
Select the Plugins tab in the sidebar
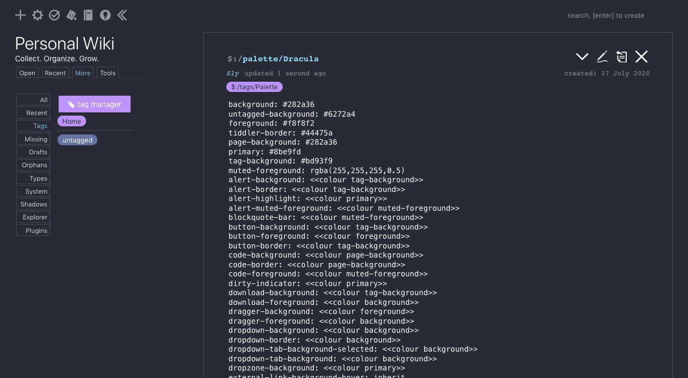[36, 230]
